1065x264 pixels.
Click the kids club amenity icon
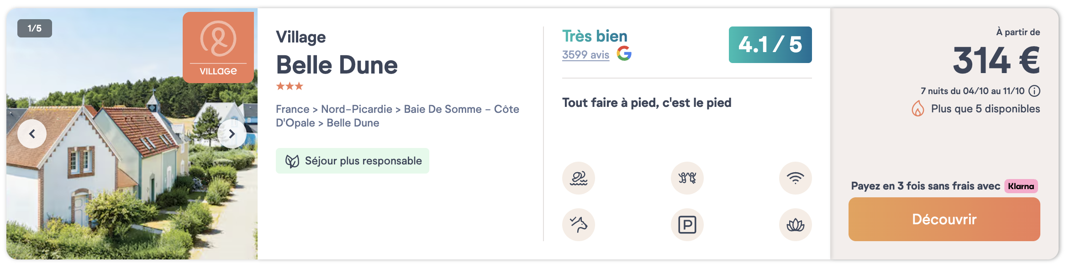tap(687, 178)
